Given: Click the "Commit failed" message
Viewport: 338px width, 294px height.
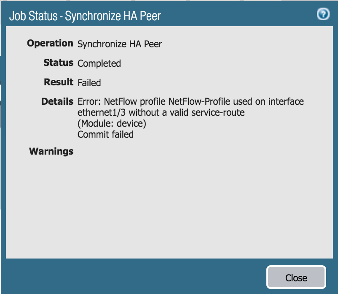Looking at the screenshot, I should coord(105,135).
